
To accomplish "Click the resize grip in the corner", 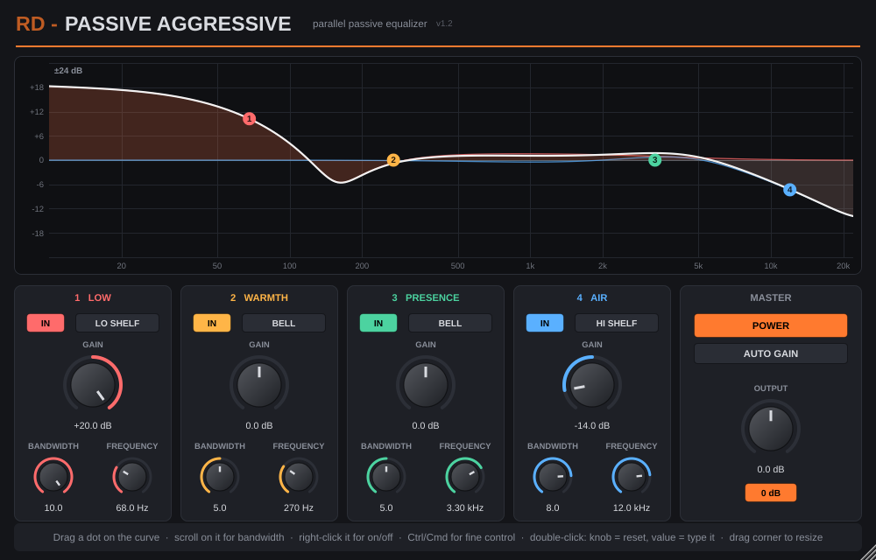I will click(869, 553).
